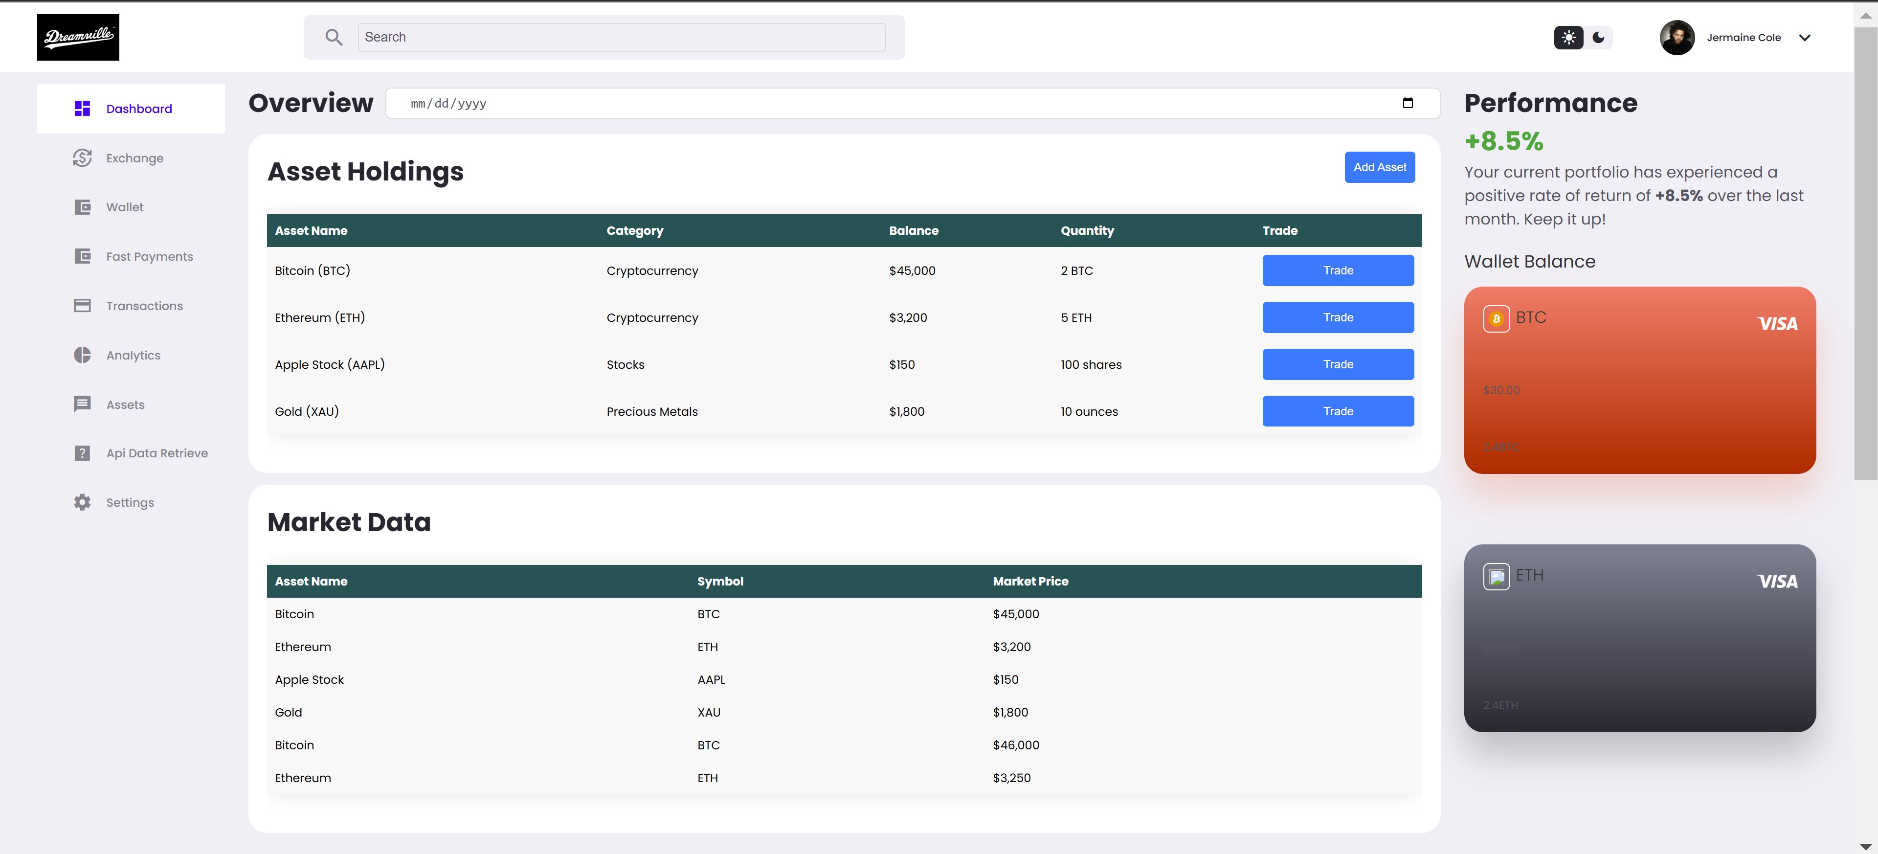
Task: Open the Api Data Retrieve menu item
Action: (x=131, y=453)
